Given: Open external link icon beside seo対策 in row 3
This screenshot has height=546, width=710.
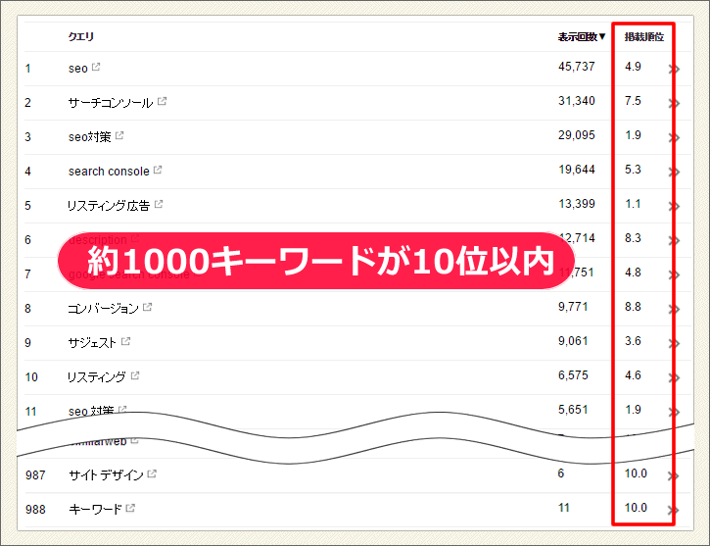Looking at the screenshot, I should coord(119,135).
